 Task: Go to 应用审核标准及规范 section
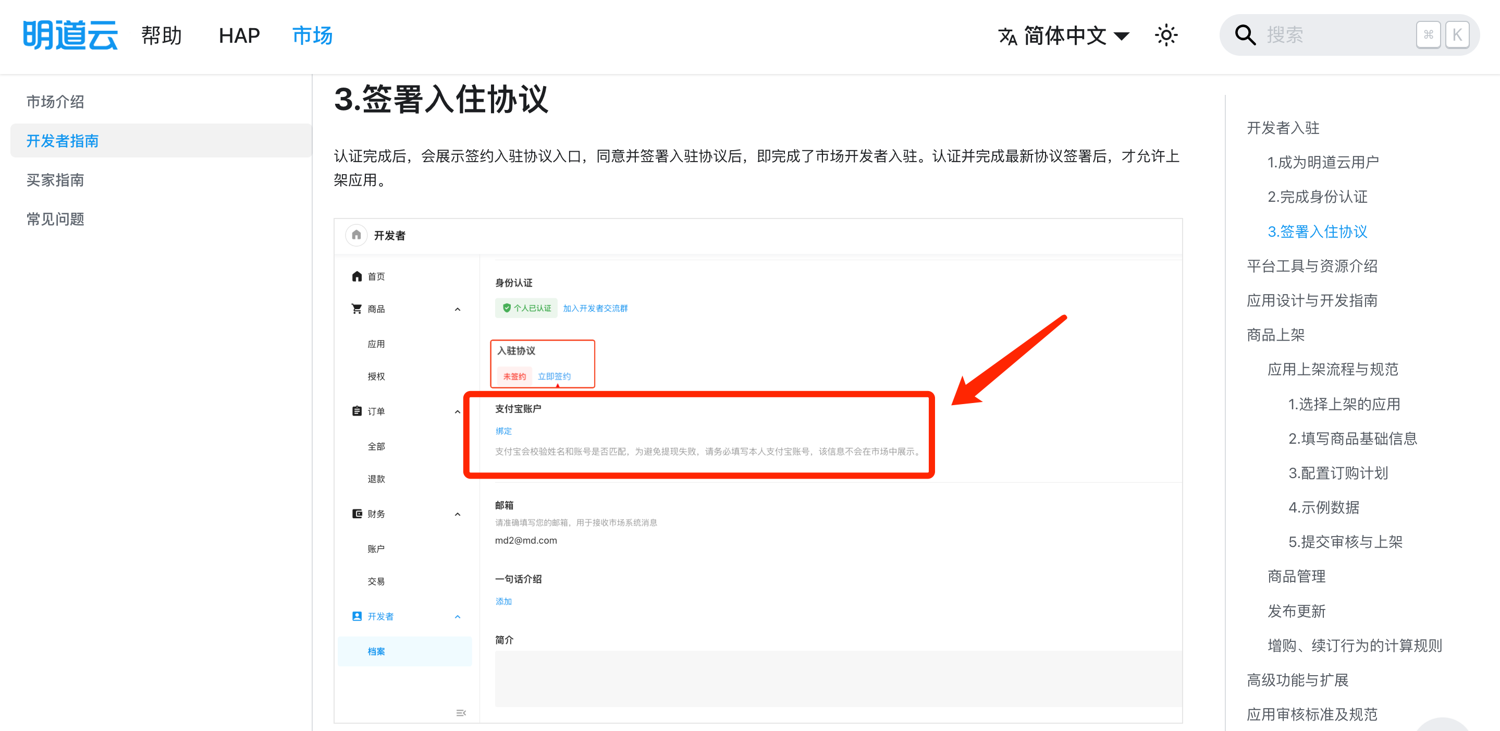coord(1312,714)
